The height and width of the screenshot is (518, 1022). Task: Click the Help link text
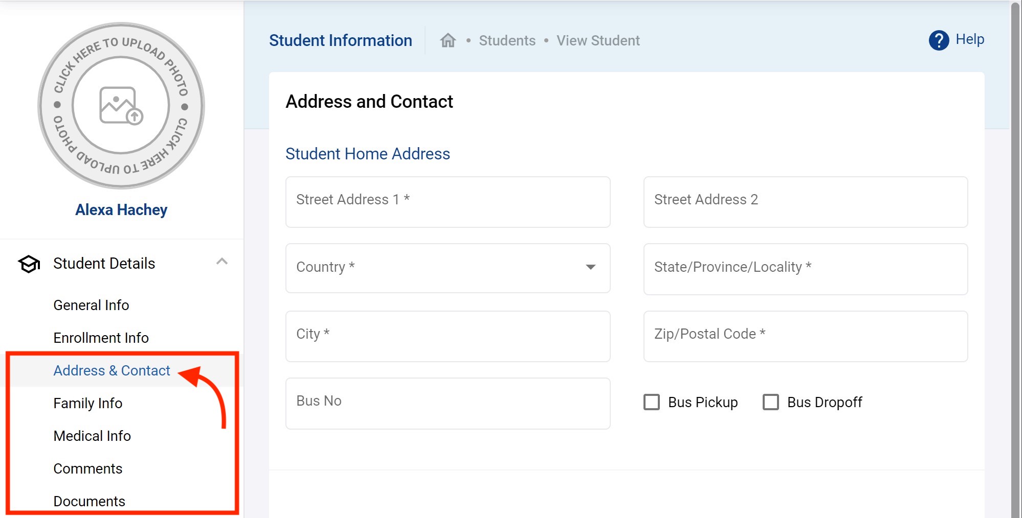pos(970,39)
